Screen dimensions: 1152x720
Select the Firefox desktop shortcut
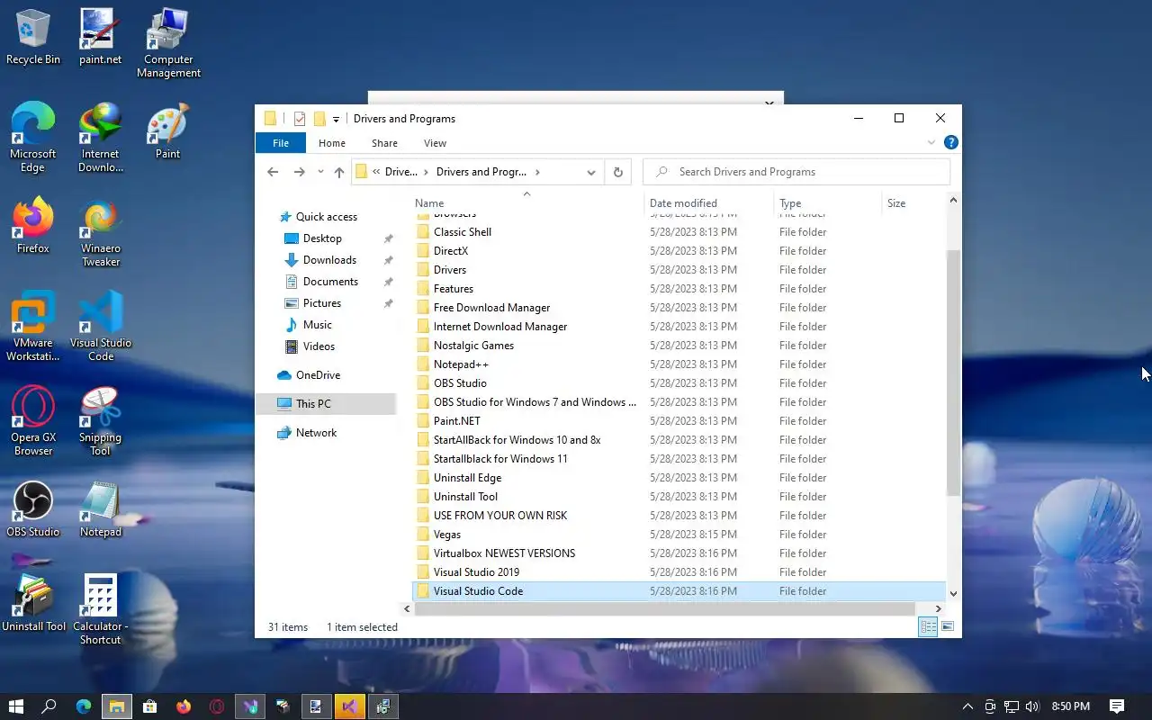click(33, 226)
